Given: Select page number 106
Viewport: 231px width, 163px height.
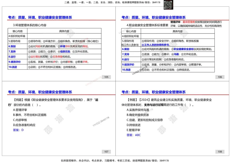Looking at the screenshot, I should coord(220,77).
